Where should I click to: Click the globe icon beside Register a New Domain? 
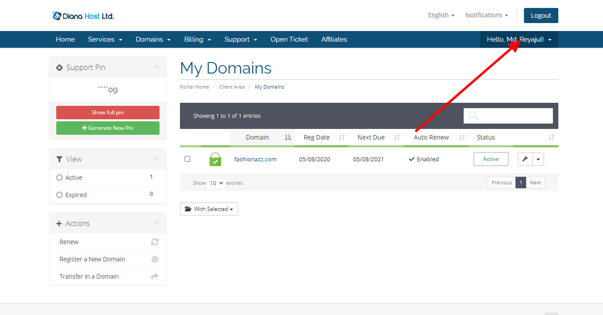tap(155, 259)
